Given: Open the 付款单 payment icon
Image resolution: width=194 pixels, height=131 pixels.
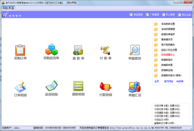Looking at the screenshot, I should coord(105,50).
